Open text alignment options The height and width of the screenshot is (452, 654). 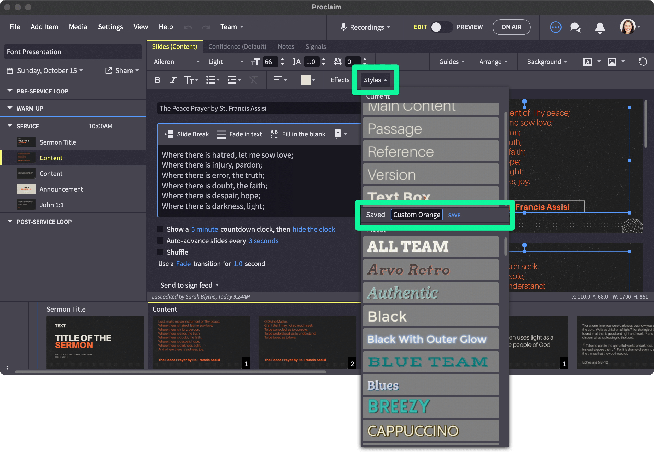click(280, 79)
